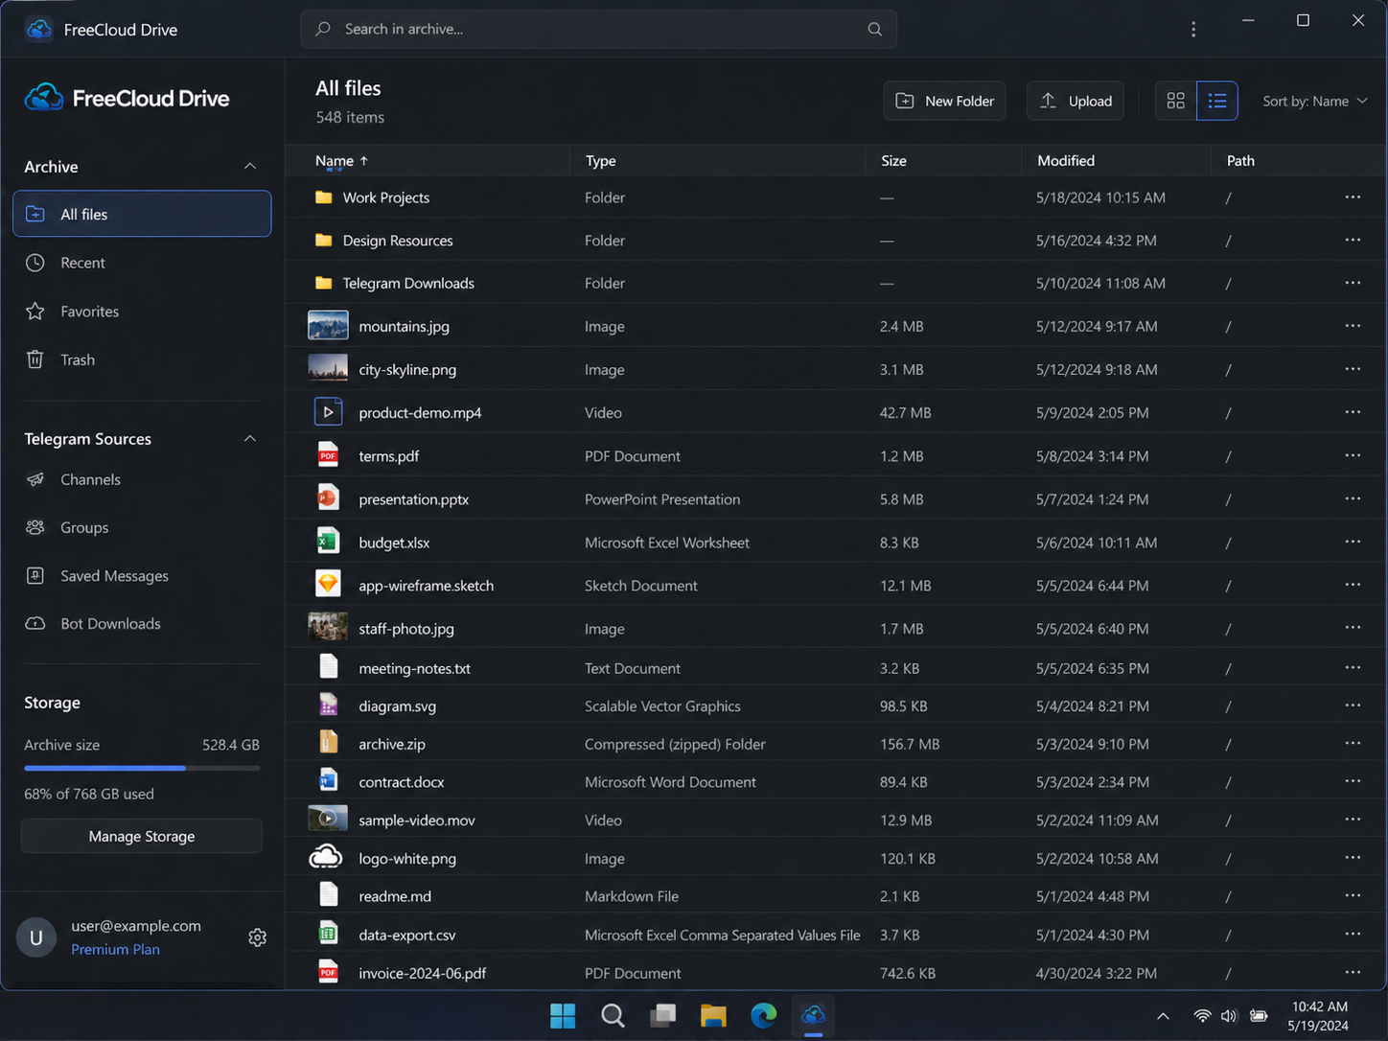Click the city-skyline.png thumbnail

[328, 368]
